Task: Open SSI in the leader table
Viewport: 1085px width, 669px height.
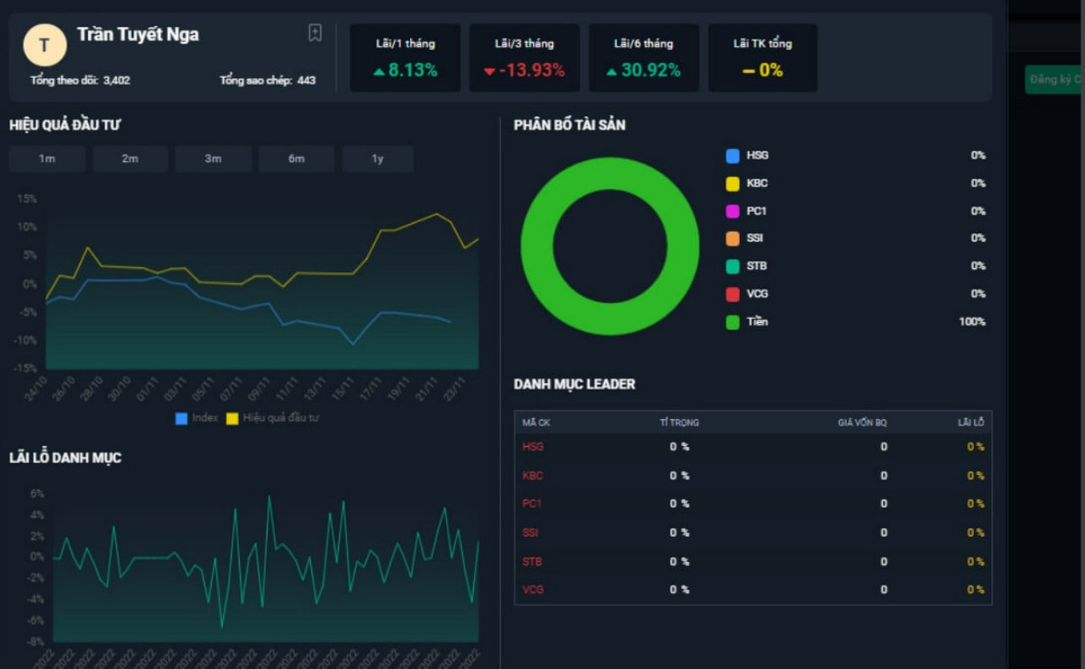Action: click(x=531, y=532)
